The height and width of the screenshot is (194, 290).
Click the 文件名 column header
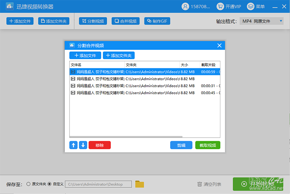click(97, 65)
